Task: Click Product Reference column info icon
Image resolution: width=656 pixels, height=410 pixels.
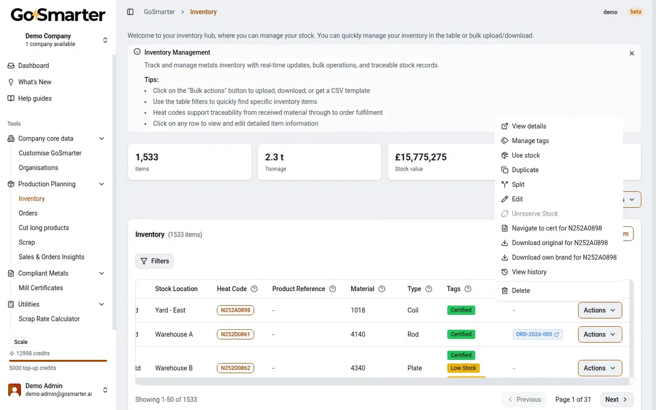Action: click(333, 289)
